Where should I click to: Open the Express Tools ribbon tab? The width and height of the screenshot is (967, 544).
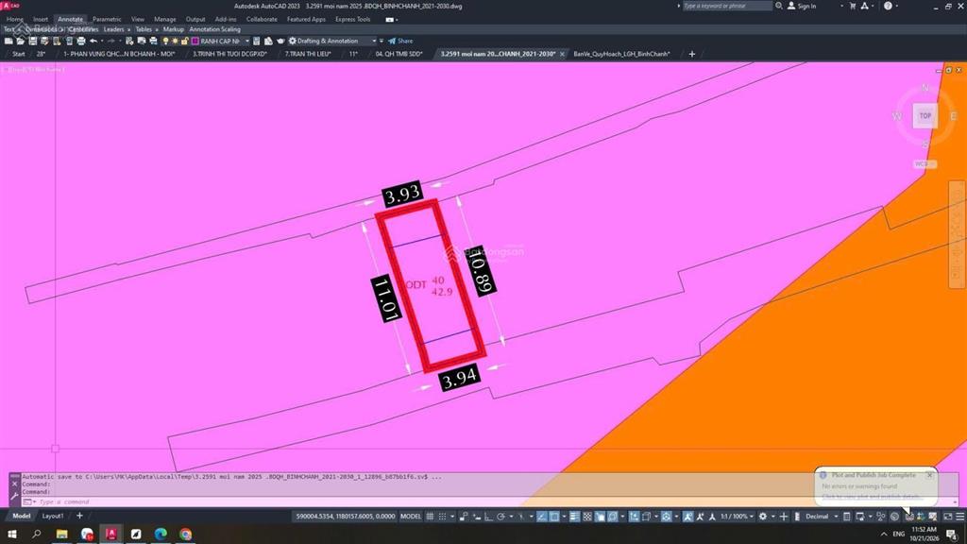353,19
